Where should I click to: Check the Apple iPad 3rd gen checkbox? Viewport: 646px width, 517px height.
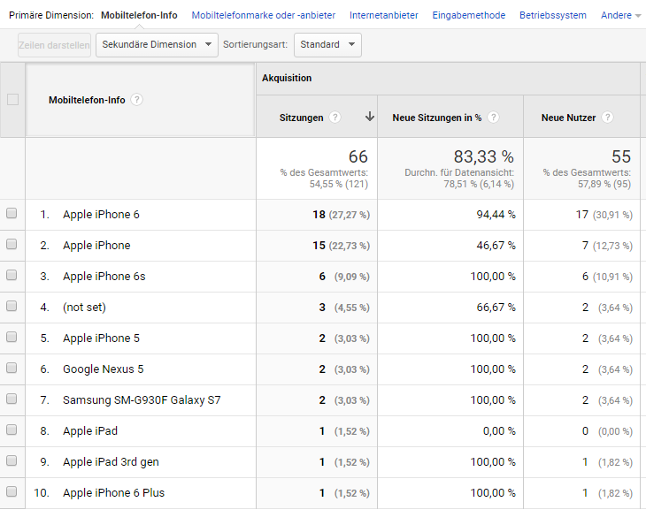click(x=12, y=460)
